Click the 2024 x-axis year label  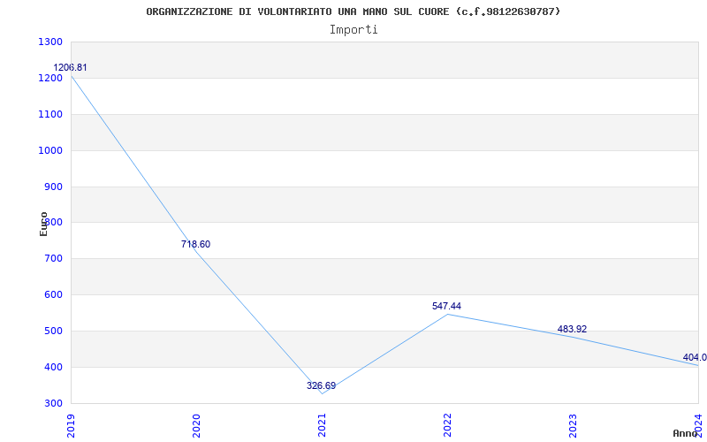click(x=697, y=425)
